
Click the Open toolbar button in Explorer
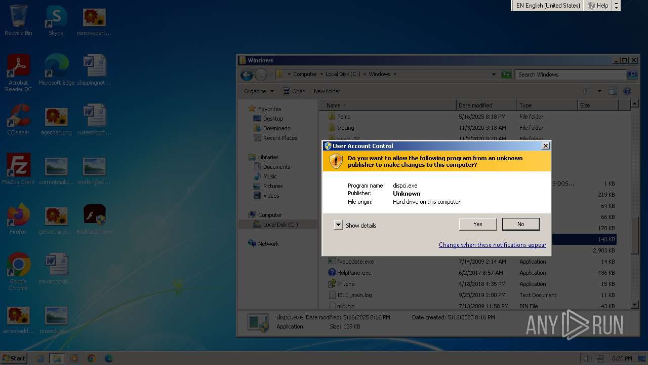[294, 91]
